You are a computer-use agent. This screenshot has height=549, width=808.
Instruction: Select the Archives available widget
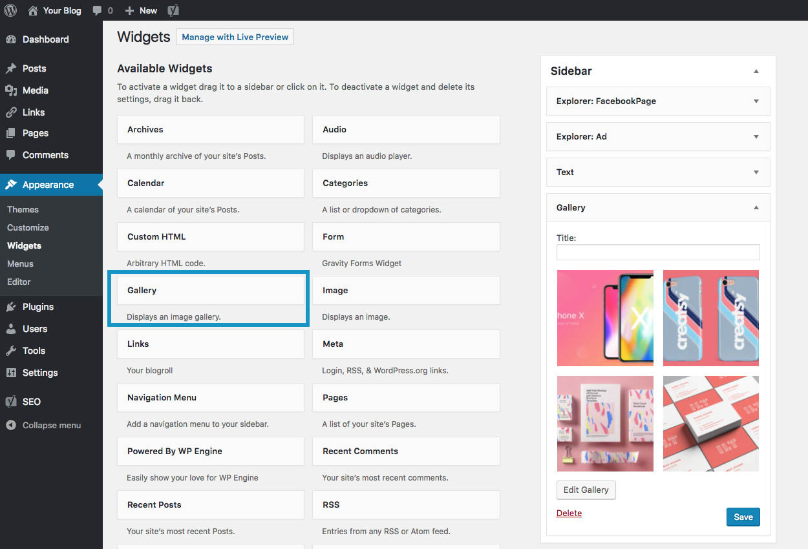(211, 130)
